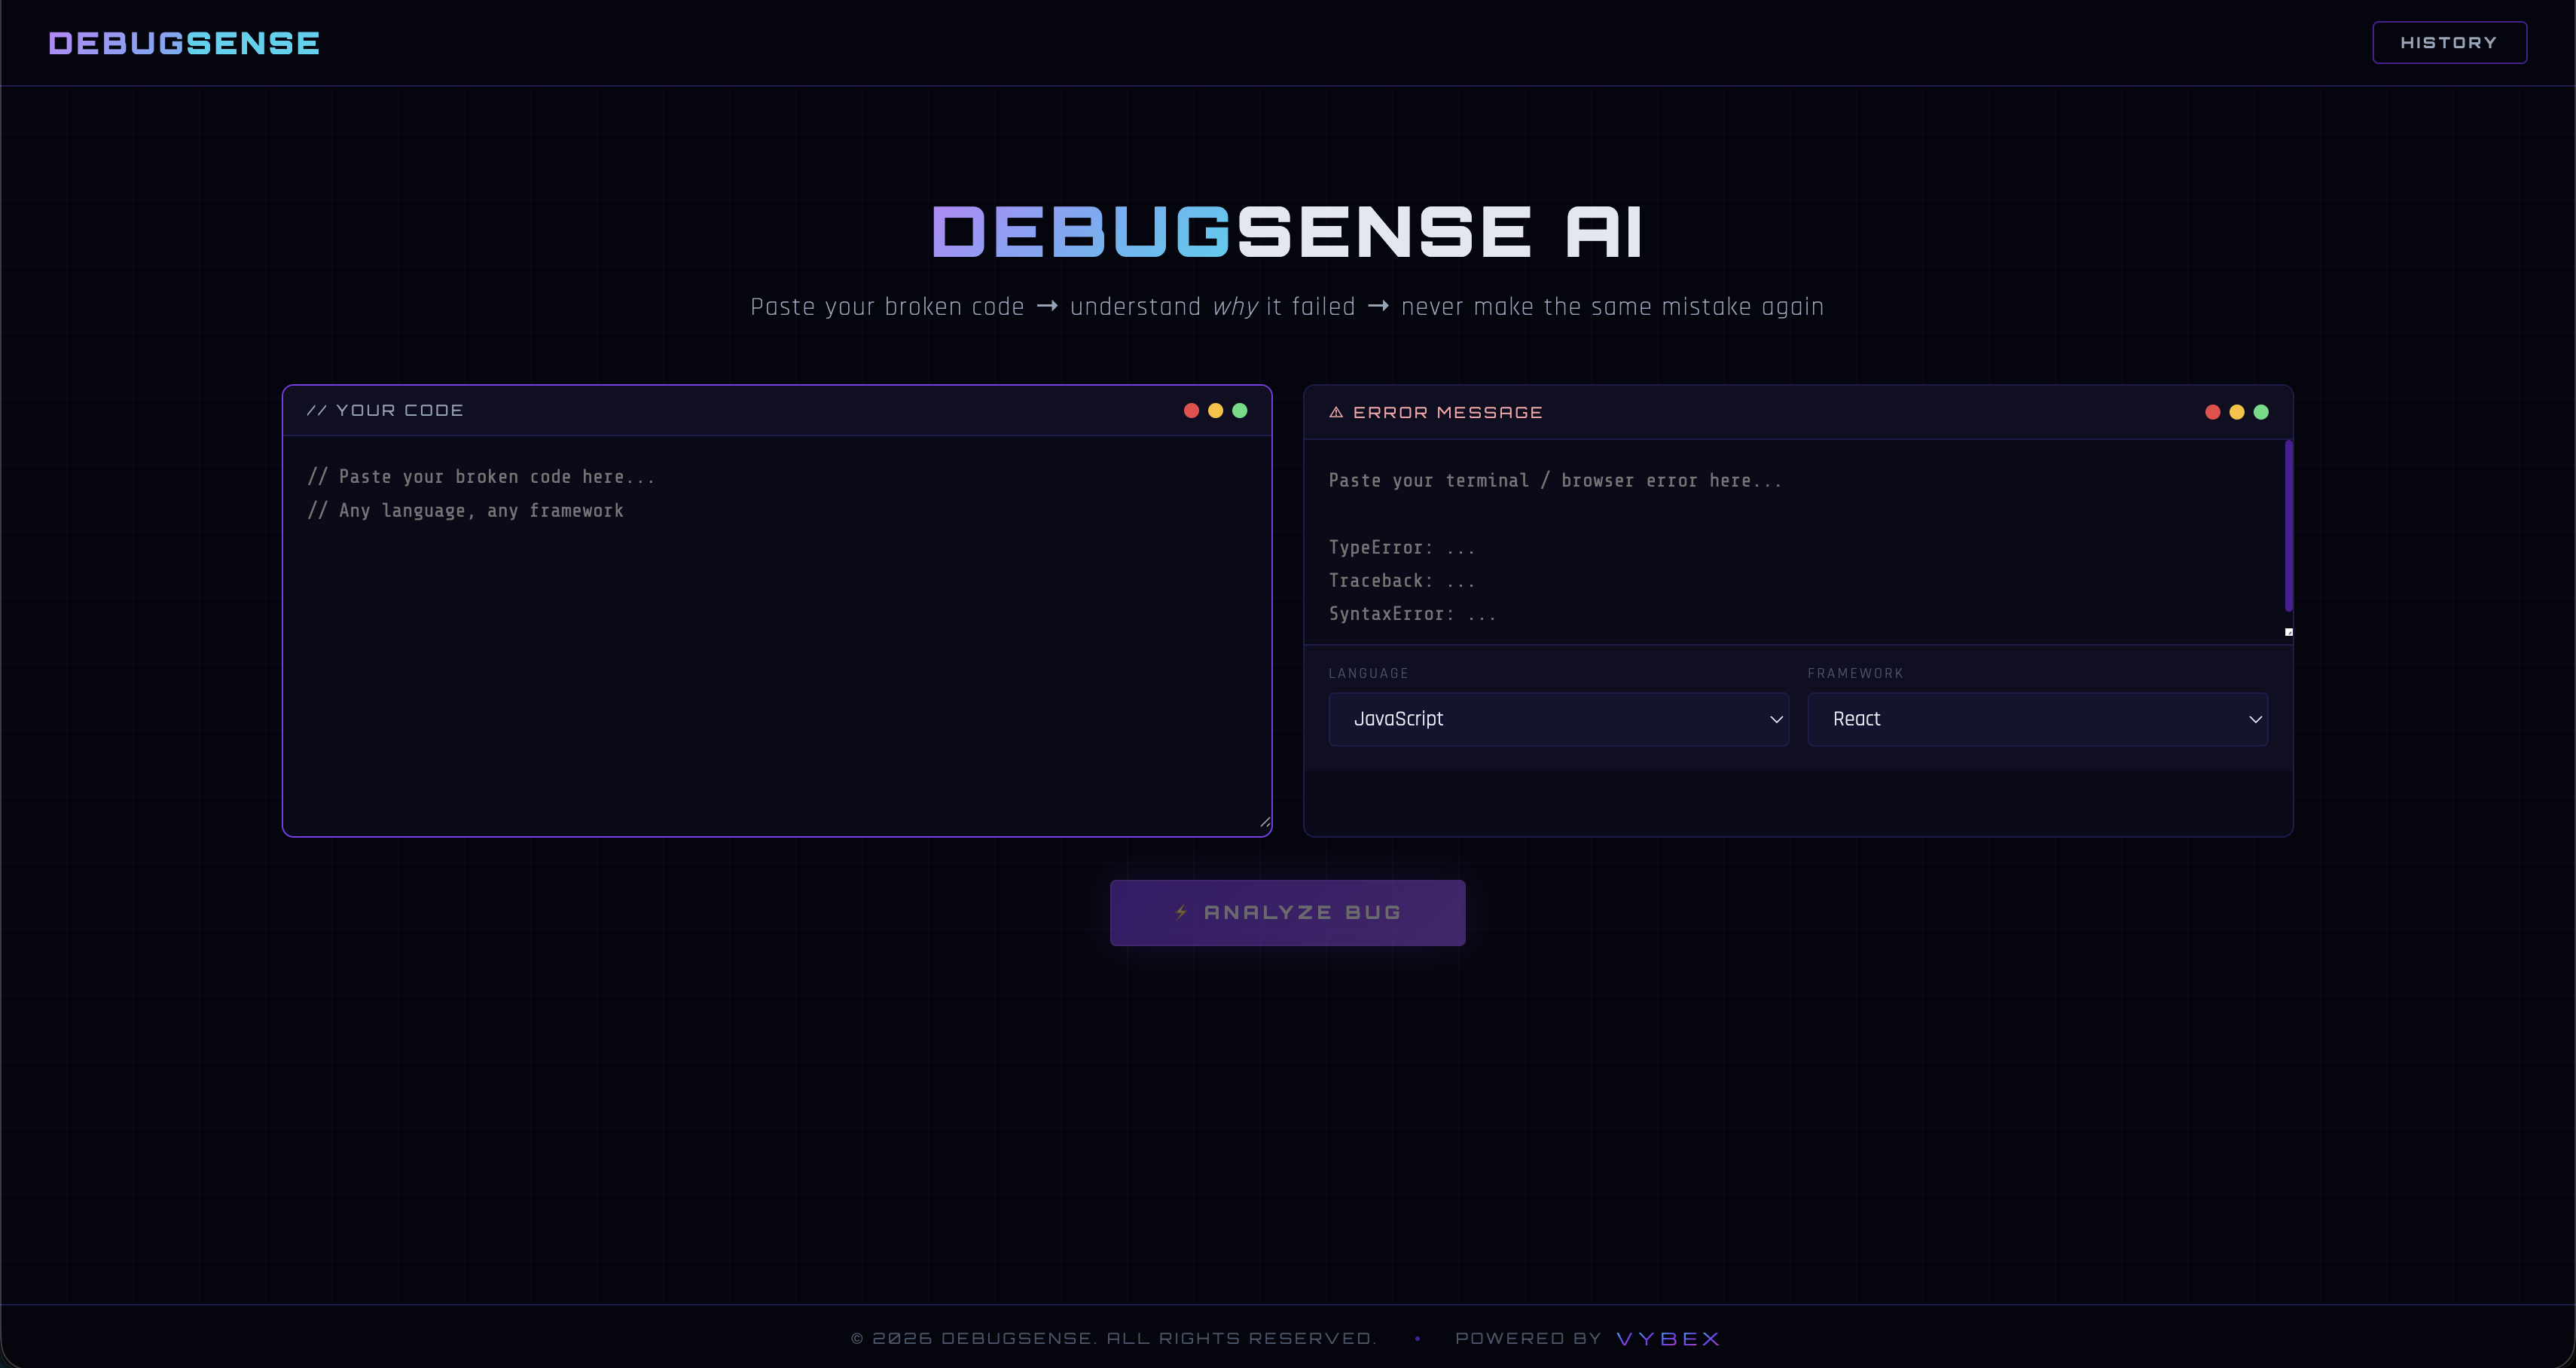2576x1368 pixels.
Task: Click the 'DEBUGSENSE AI' main heading
Action: pos(1287,232)
